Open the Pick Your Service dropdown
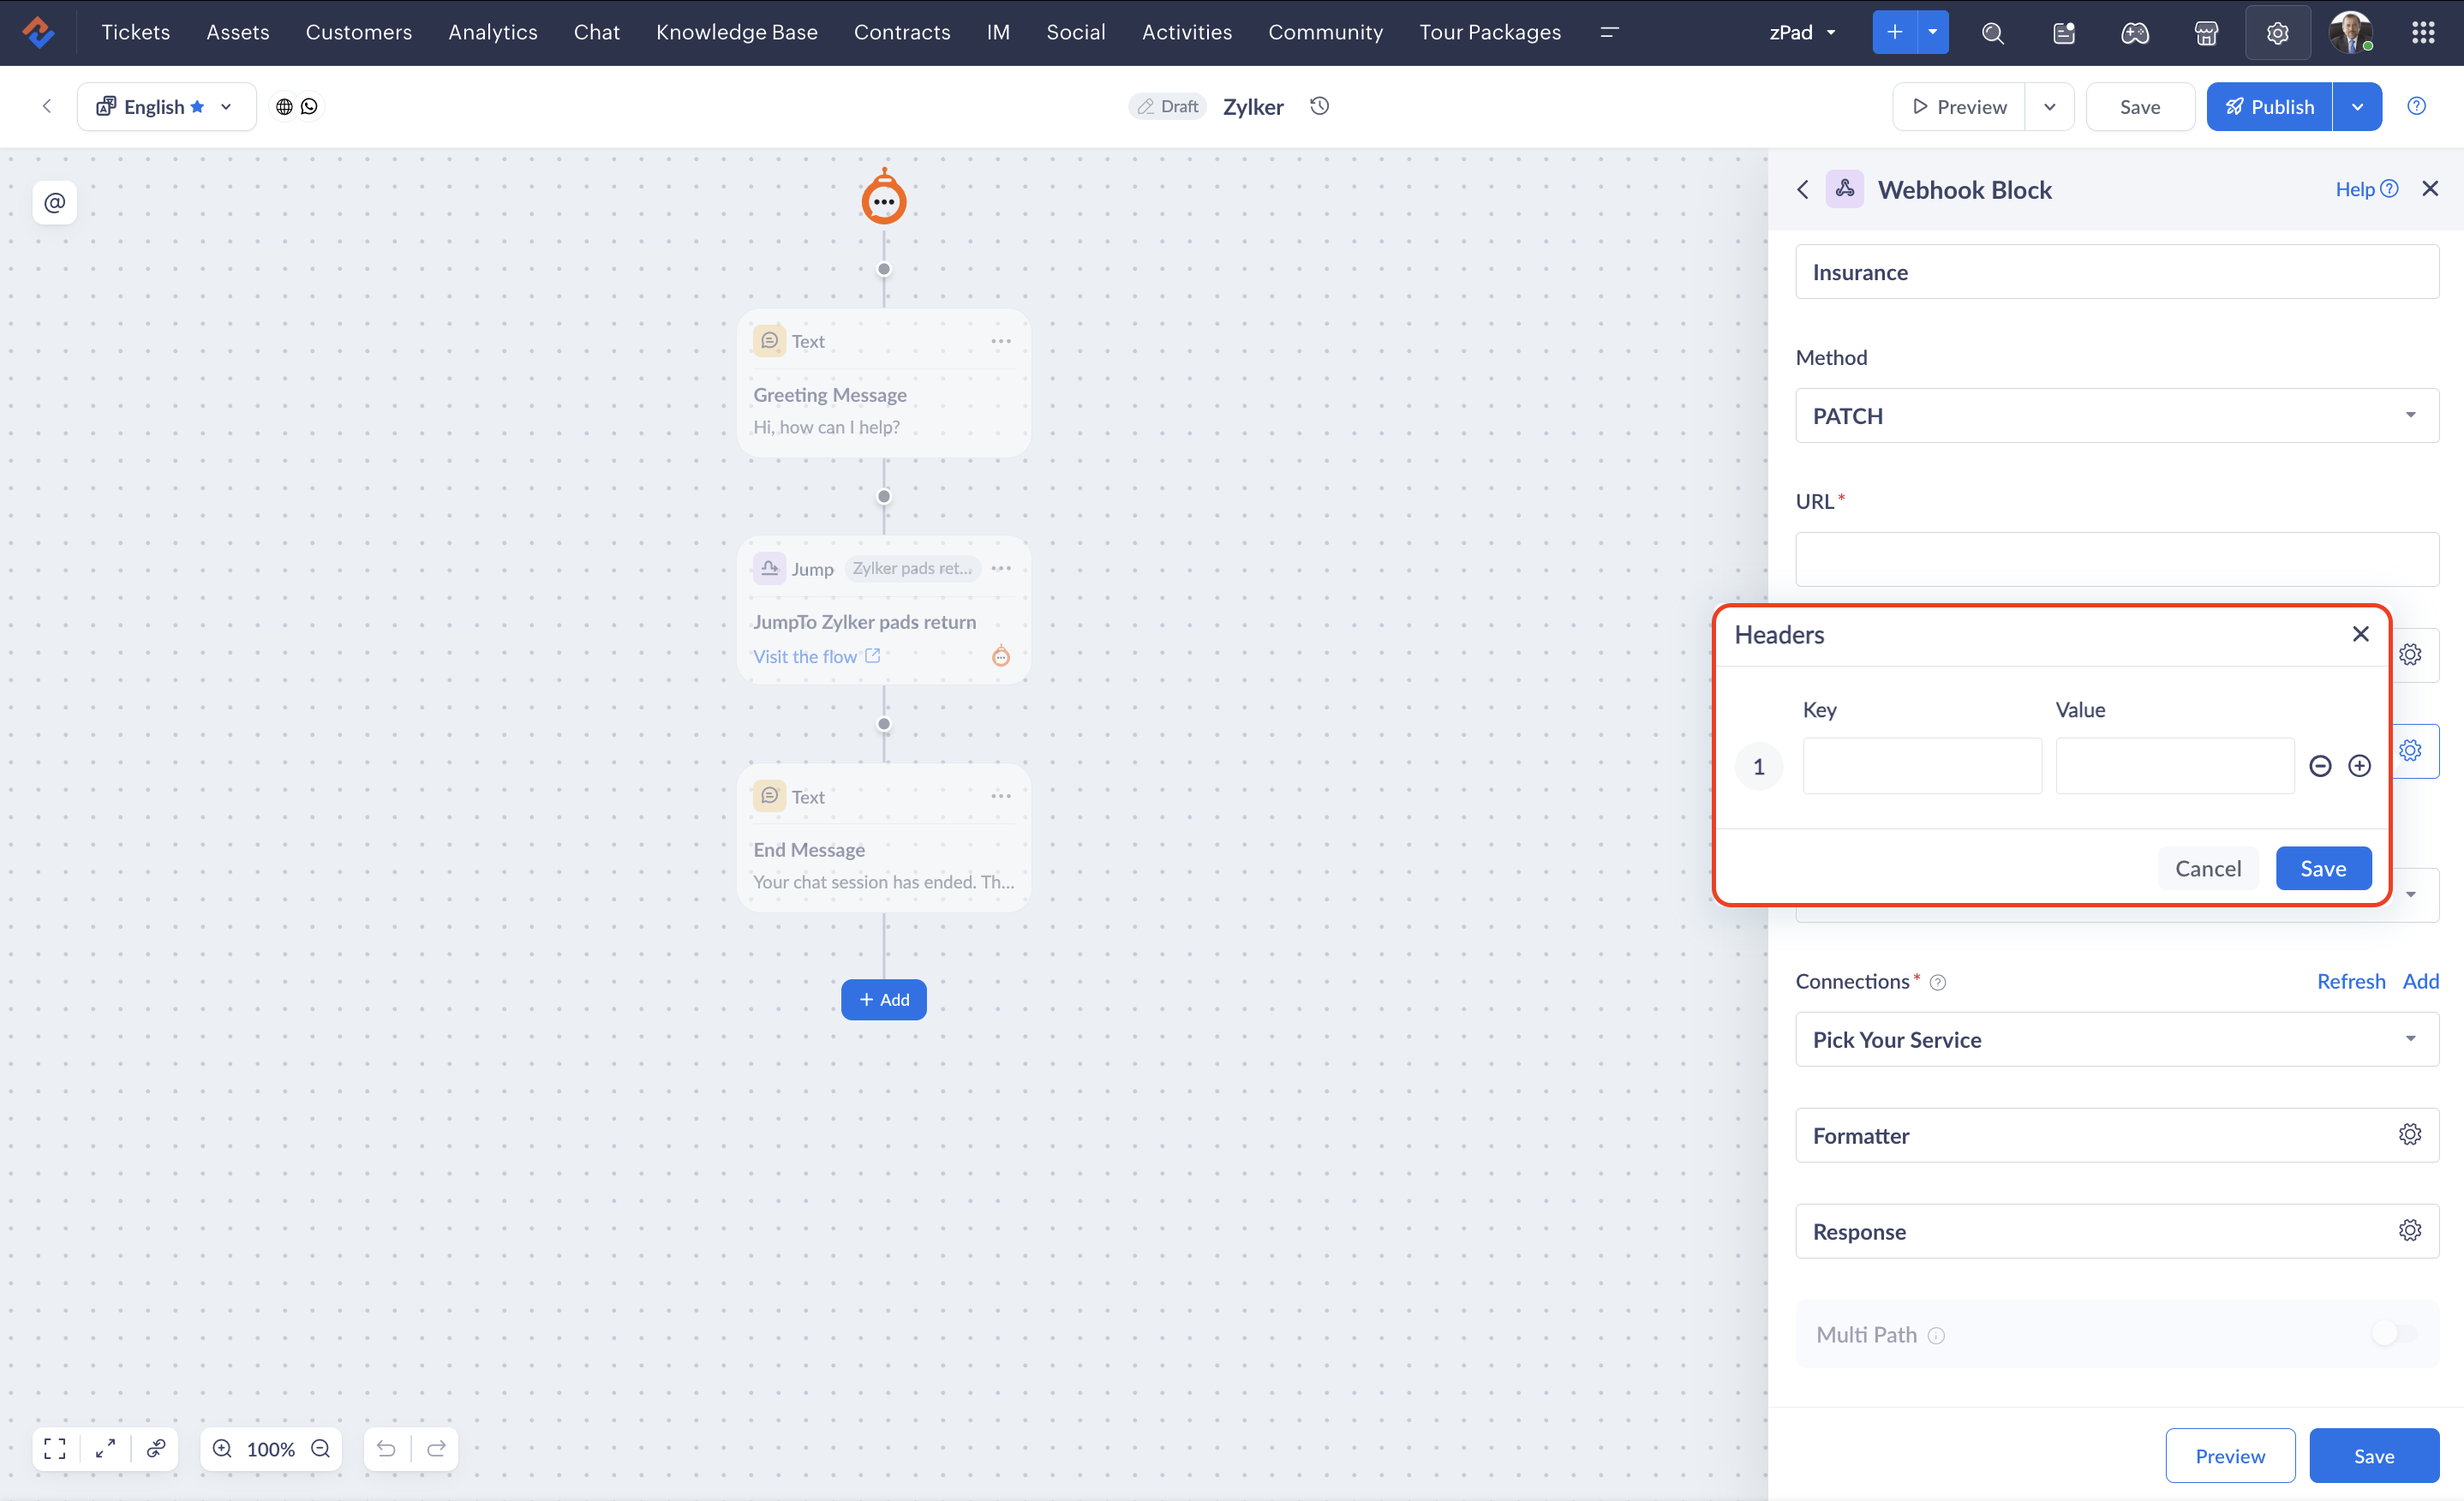The width and height of the screenshot is (2464, 1501). pyautogui.click(x=2116, y=1039)
